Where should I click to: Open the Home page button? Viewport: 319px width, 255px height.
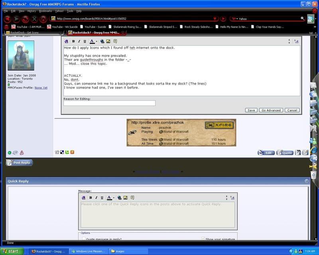click(43, 19)
